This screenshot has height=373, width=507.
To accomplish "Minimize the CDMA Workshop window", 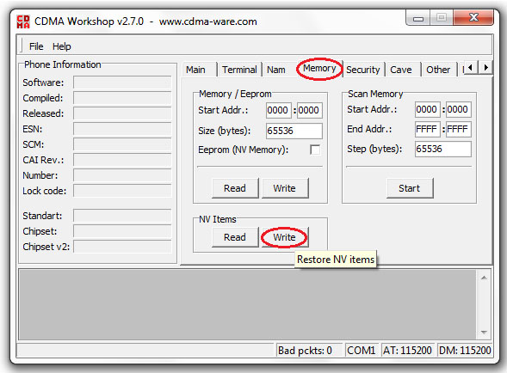I will click(418, 18).
